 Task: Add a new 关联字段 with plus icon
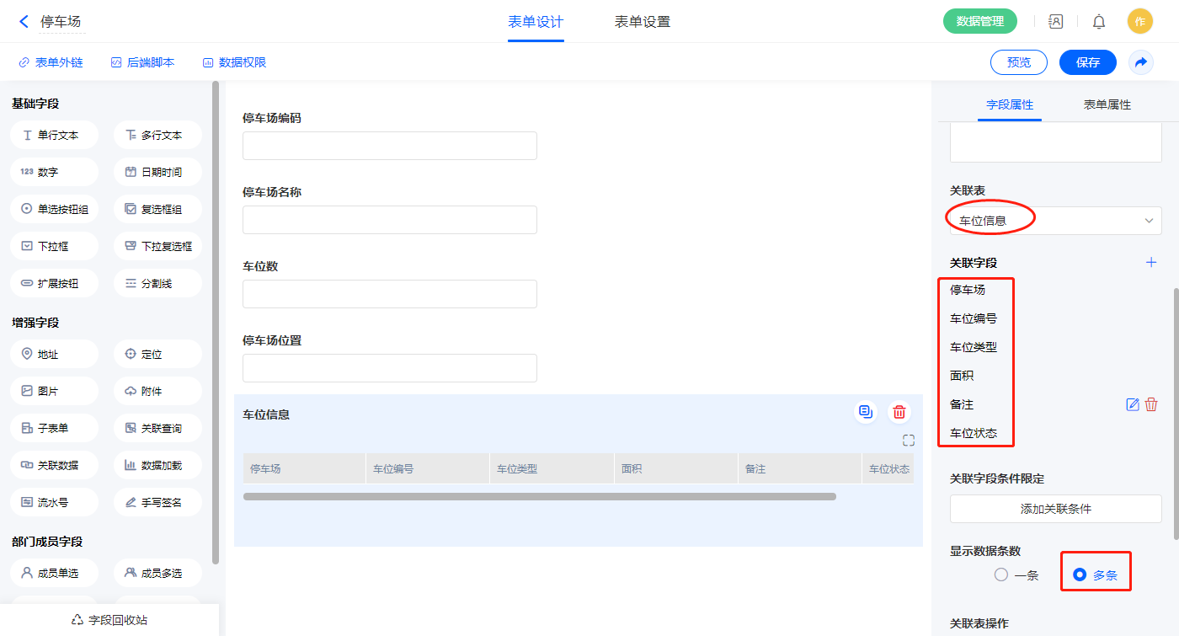coord(1151,263)
